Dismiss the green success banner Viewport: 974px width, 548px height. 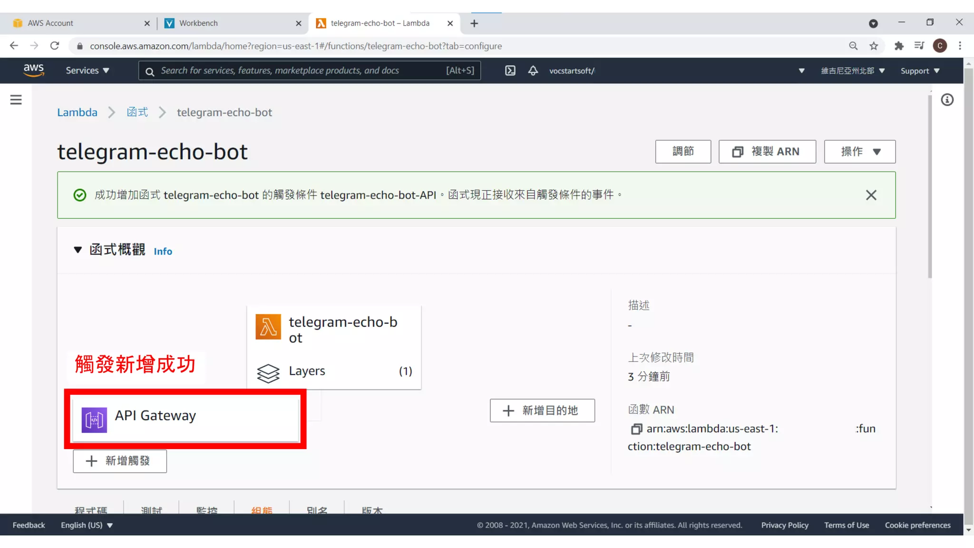pos(871,195)
